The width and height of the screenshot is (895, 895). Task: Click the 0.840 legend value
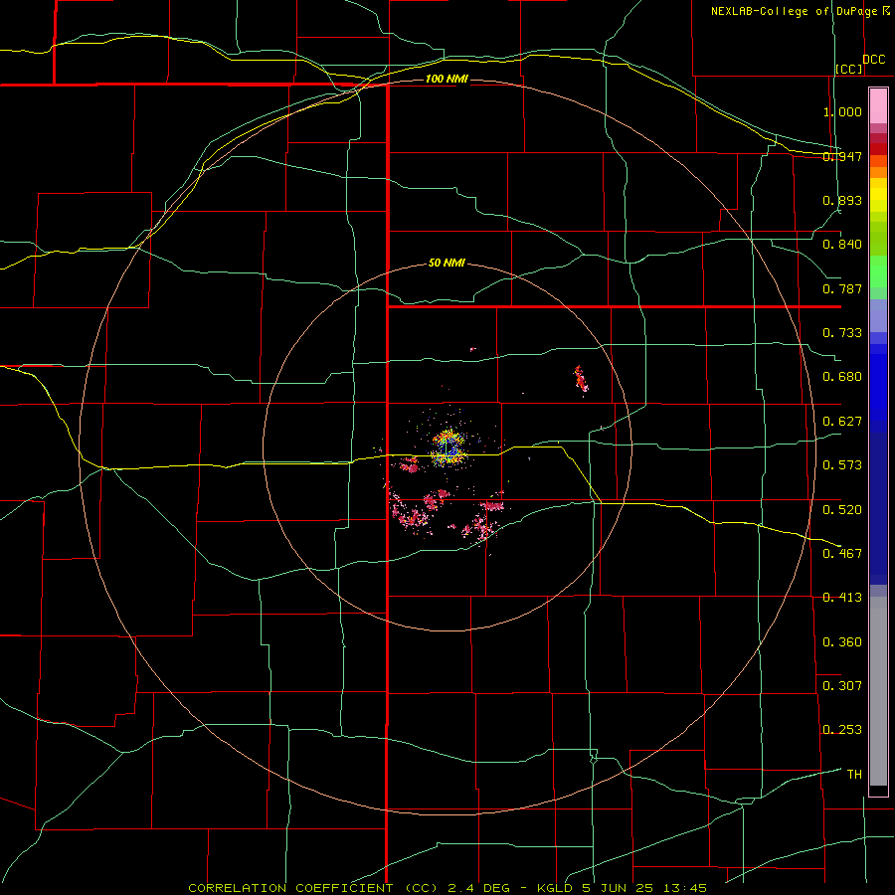point(842,245)
